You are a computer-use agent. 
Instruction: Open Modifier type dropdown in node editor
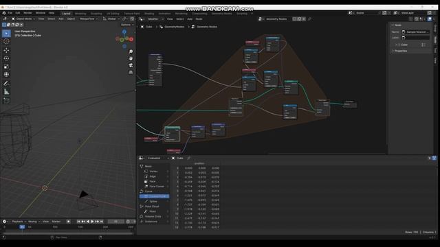(155, 19)
